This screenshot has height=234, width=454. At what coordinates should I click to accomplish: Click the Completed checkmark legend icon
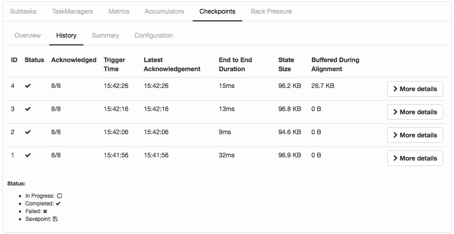tap(58, 204)
